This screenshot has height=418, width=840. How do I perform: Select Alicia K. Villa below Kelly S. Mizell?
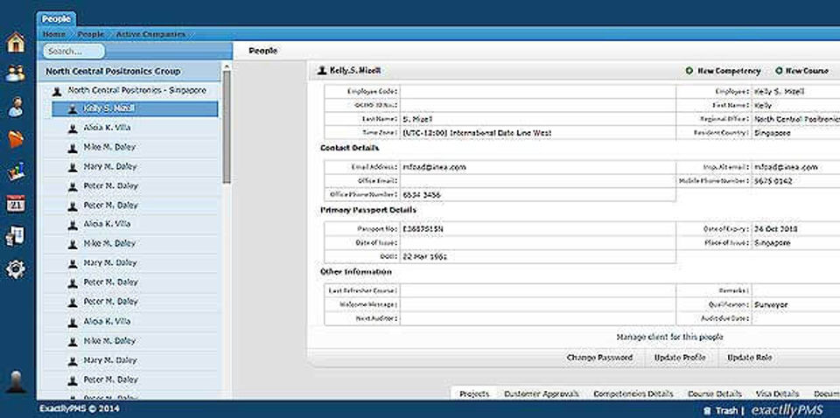click(x=107, y=128)
